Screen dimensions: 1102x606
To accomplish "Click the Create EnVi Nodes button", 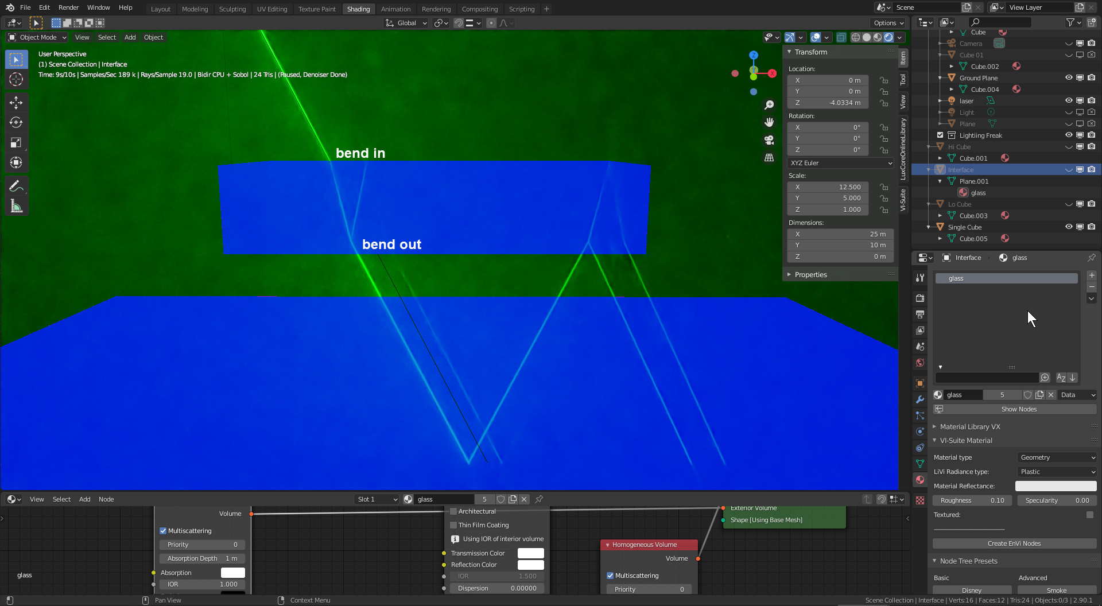I will [x=1014, y=543].
